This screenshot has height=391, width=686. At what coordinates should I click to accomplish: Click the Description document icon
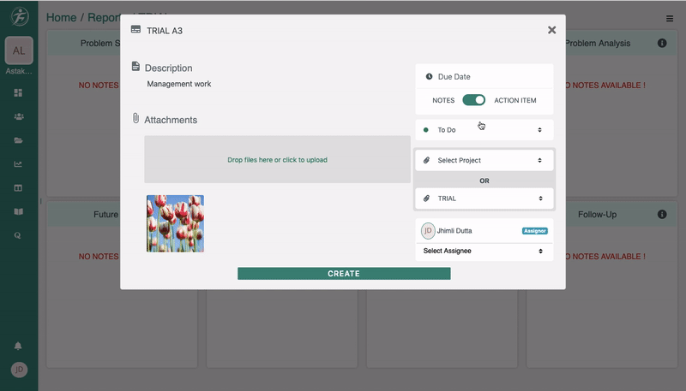coord(135,67)
